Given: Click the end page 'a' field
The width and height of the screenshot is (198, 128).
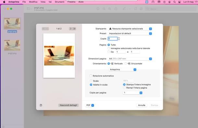Looking at the screenshot, I should tap(135, 52).
